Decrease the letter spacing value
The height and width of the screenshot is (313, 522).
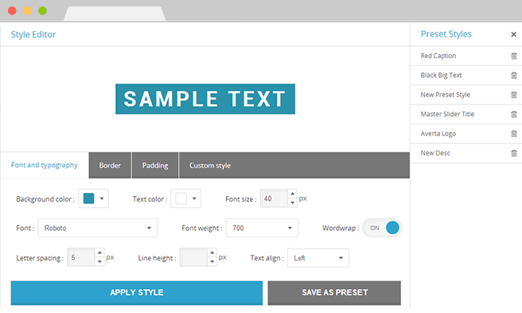(x=99, y=262)
